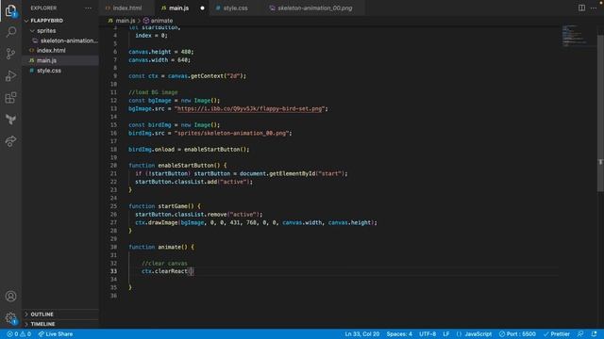The image size is (604, 339).
Task: Click line number 30 in gutter
Action: [113, 247]
